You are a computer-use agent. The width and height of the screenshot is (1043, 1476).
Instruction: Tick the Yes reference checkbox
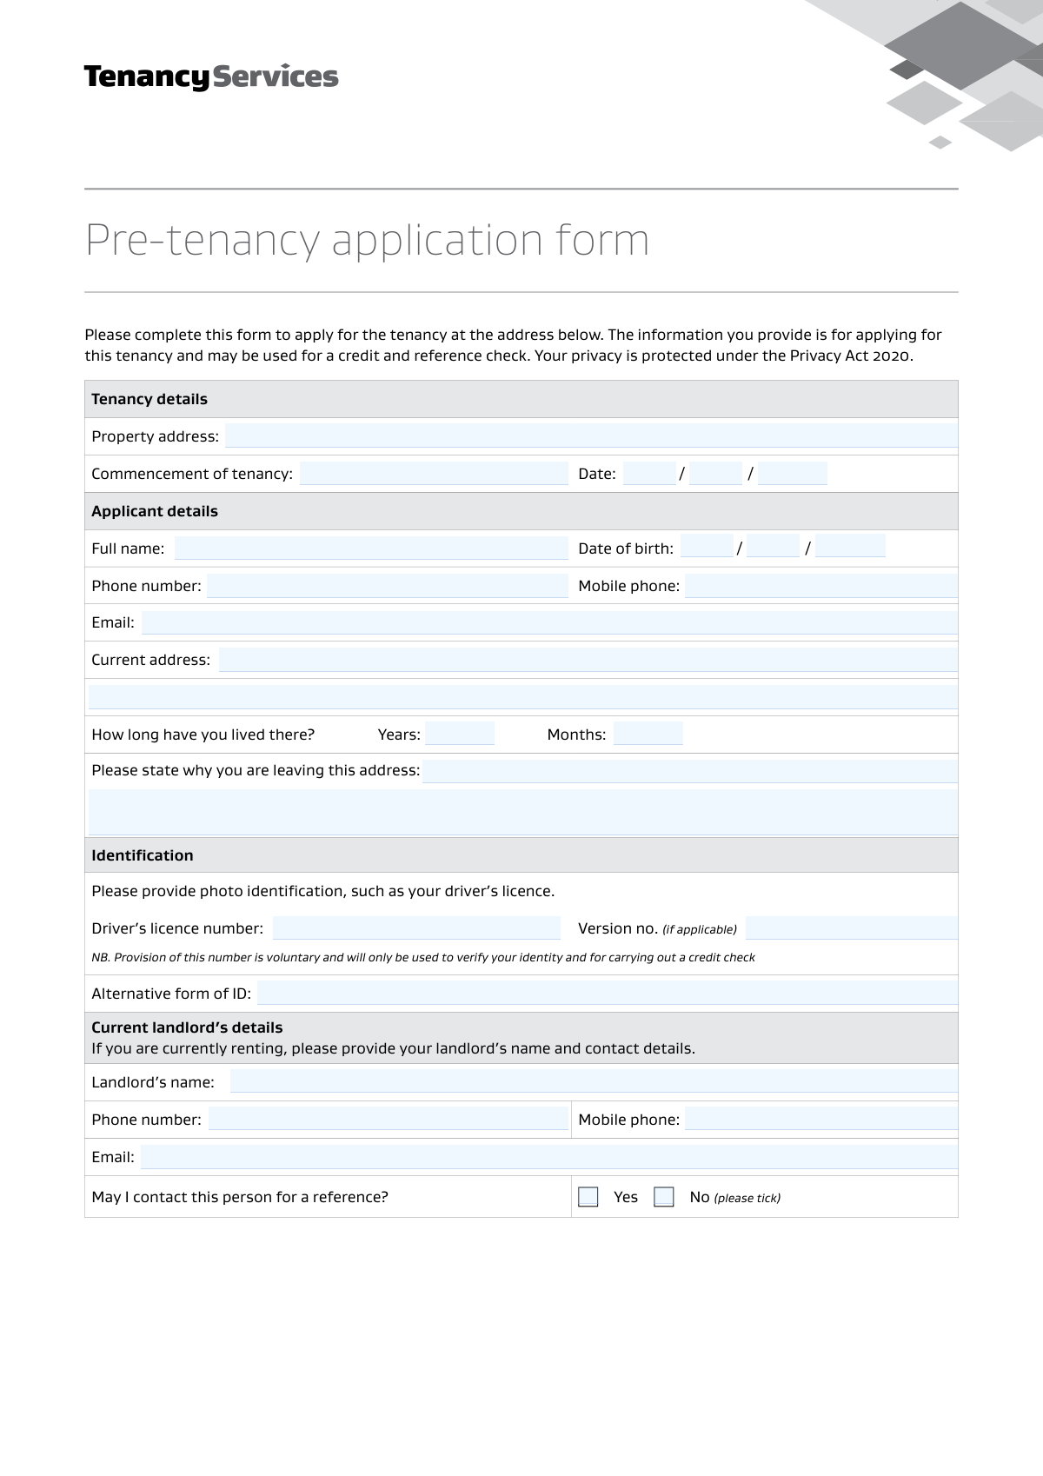click(x=588, y=1197)
